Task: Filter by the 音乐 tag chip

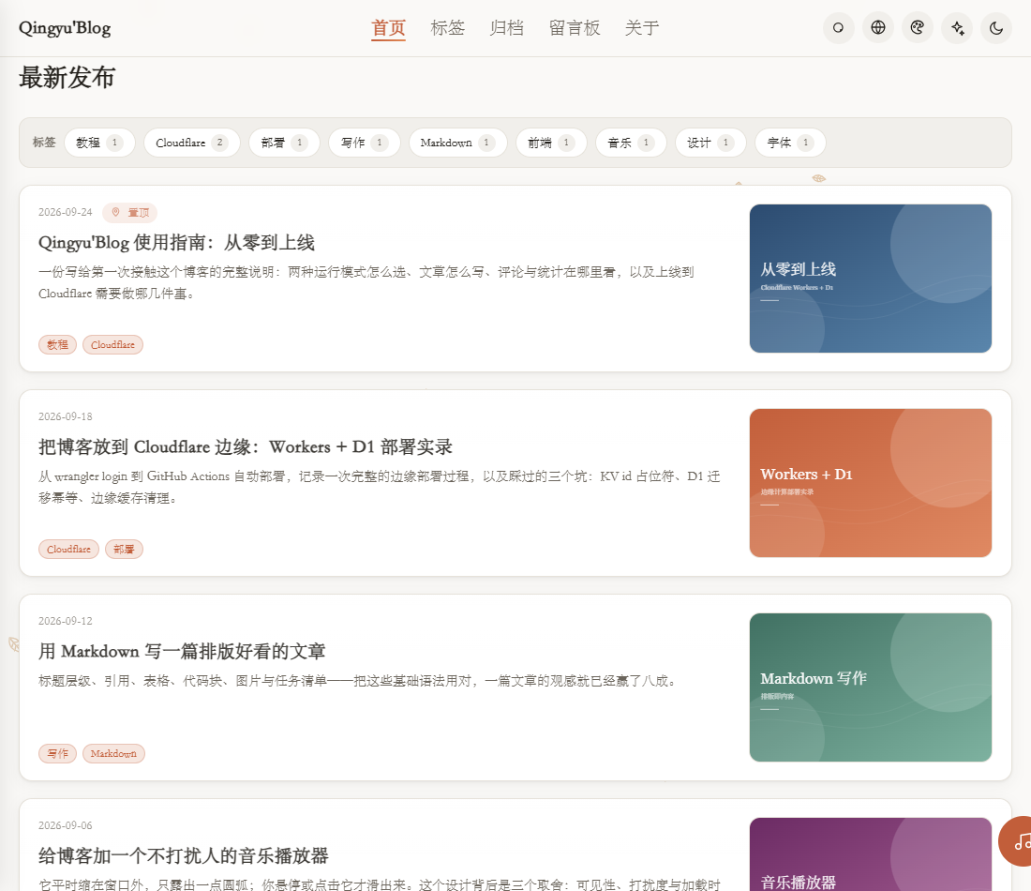Action: (x=631, y=143)
